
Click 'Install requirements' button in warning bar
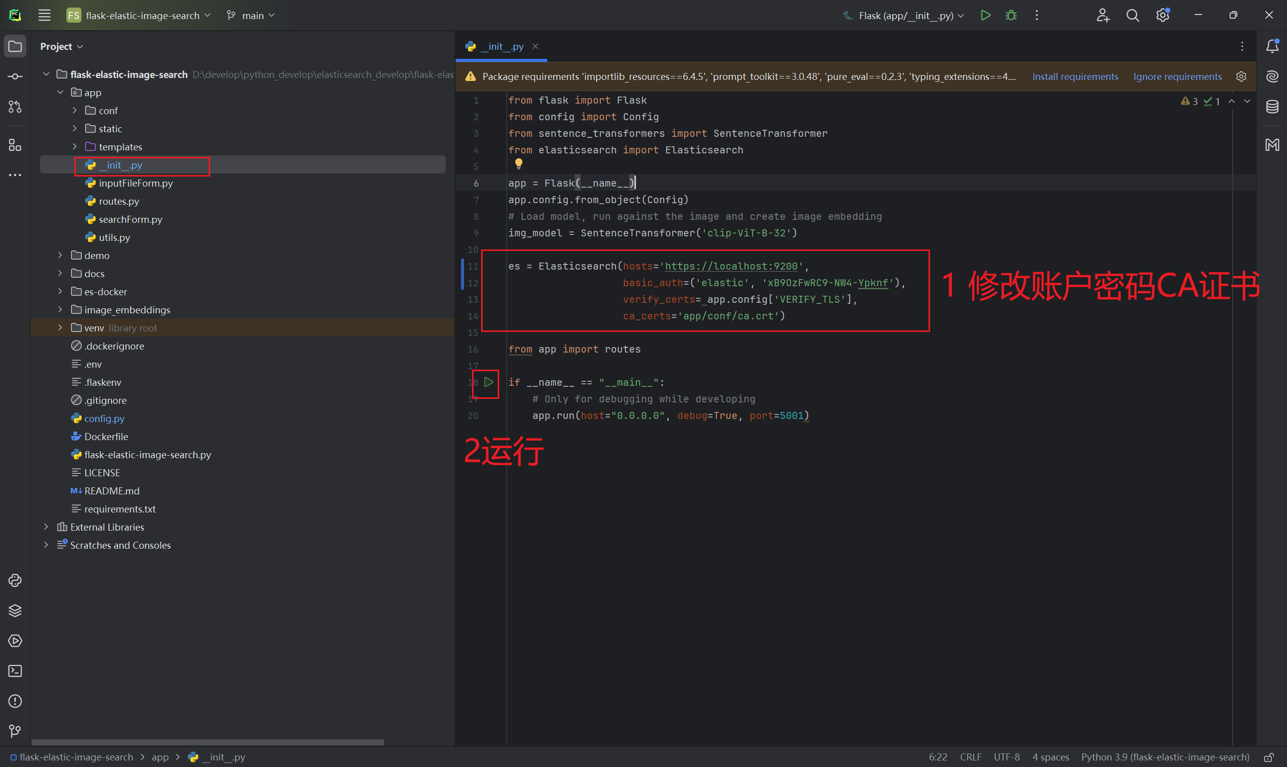[1075, 76]
